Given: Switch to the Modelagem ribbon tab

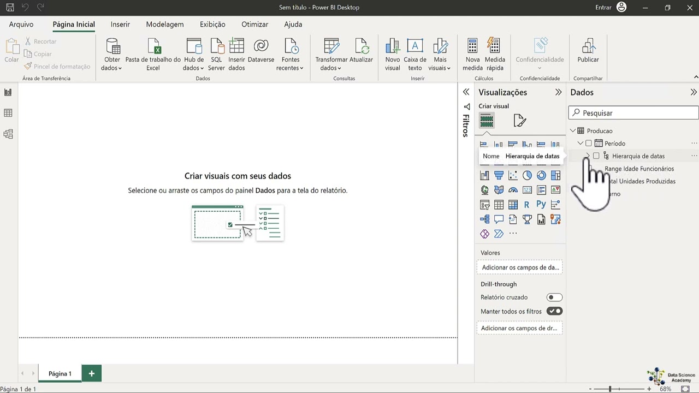Looking at the screenshot, I should coord(165,25).
